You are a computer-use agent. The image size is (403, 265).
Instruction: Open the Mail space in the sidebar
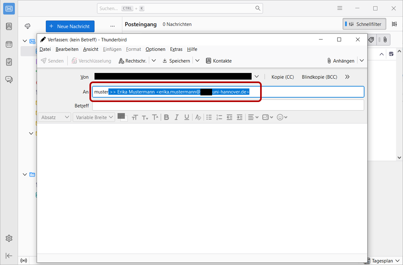click(9, 9)
